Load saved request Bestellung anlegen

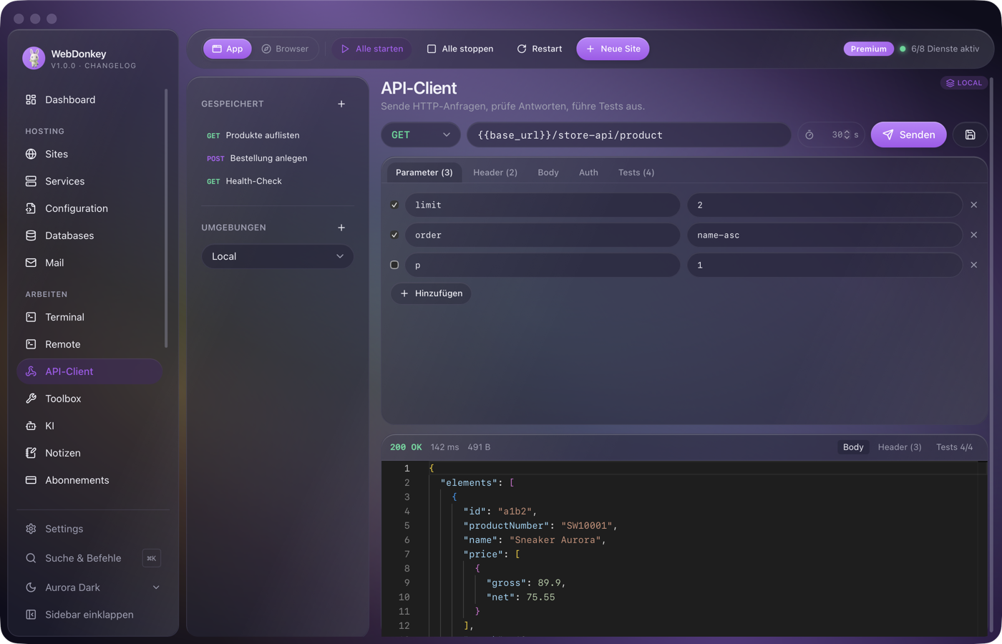click(278, 158)
